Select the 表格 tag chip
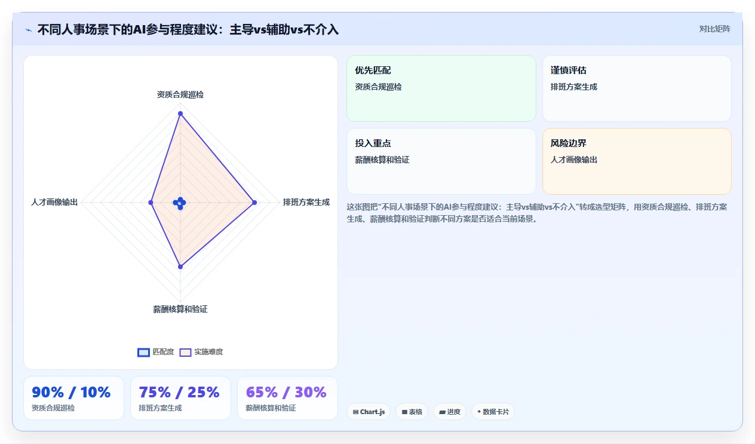 (x=412, y=412)
